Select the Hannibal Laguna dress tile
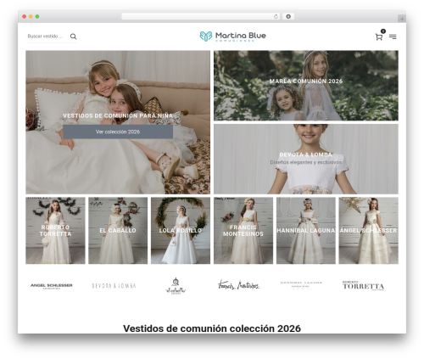 pyautogui.click(x=306, y=231)
